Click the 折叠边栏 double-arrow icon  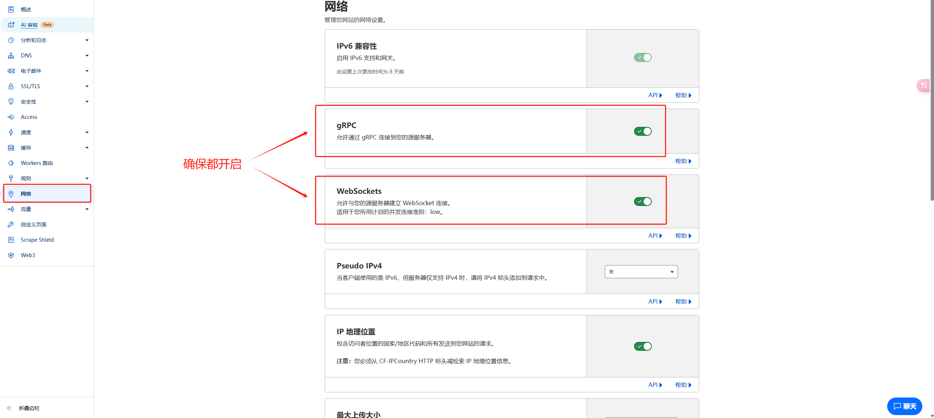pos(10,408)
